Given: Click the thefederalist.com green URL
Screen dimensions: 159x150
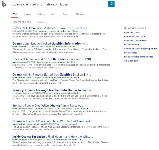Looking at the screenshot, I should tap(46, 31).
